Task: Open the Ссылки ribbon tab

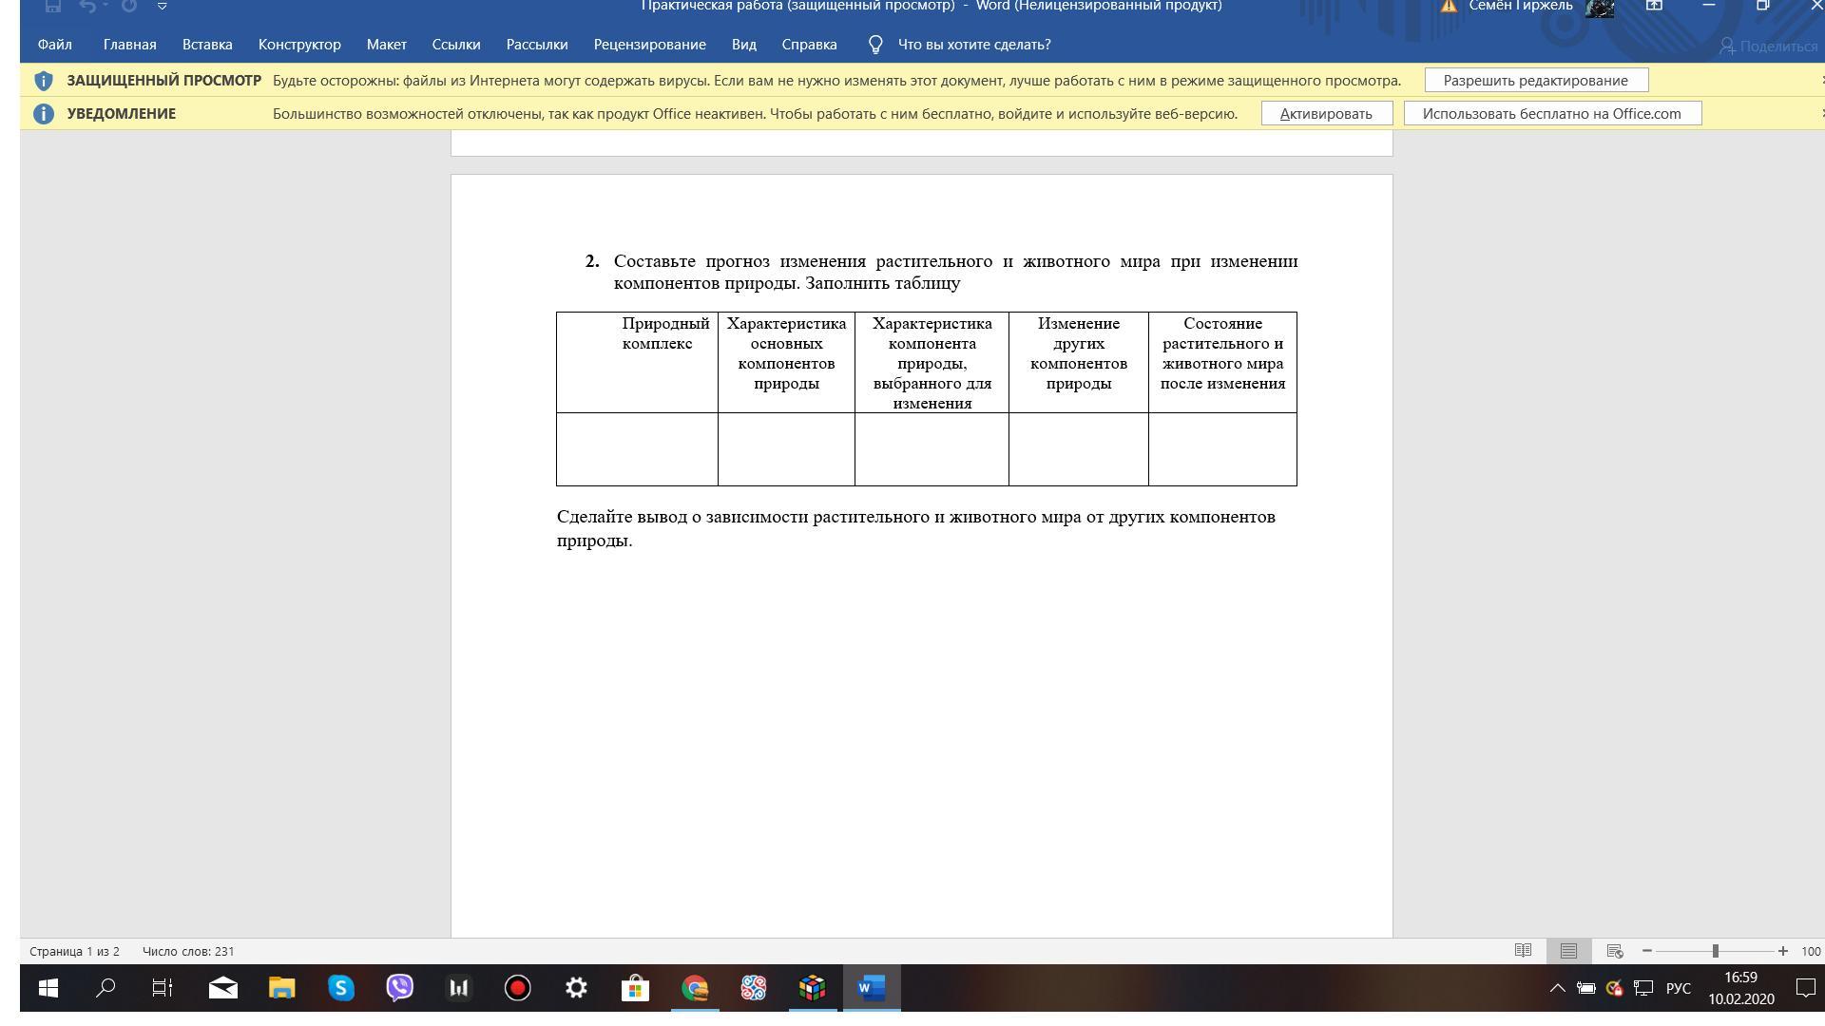Action: [x=456, y=45]
